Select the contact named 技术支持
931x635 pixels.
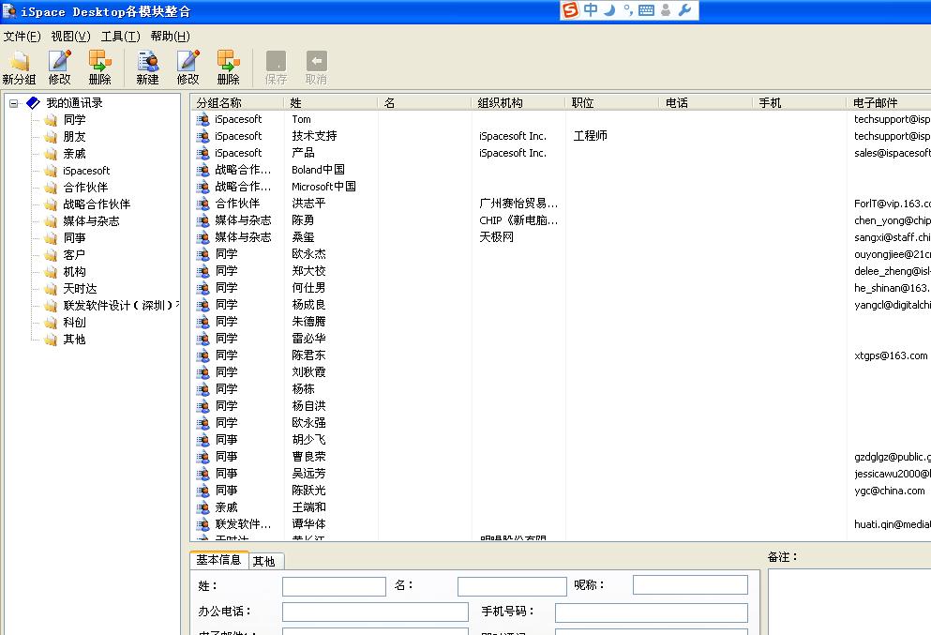pos(315,136)
